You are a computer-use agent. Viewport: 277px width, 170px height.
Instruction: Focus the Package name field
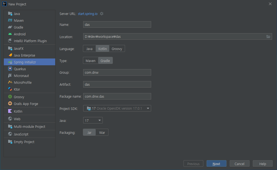pyautogui.click(x=117, y=96)
